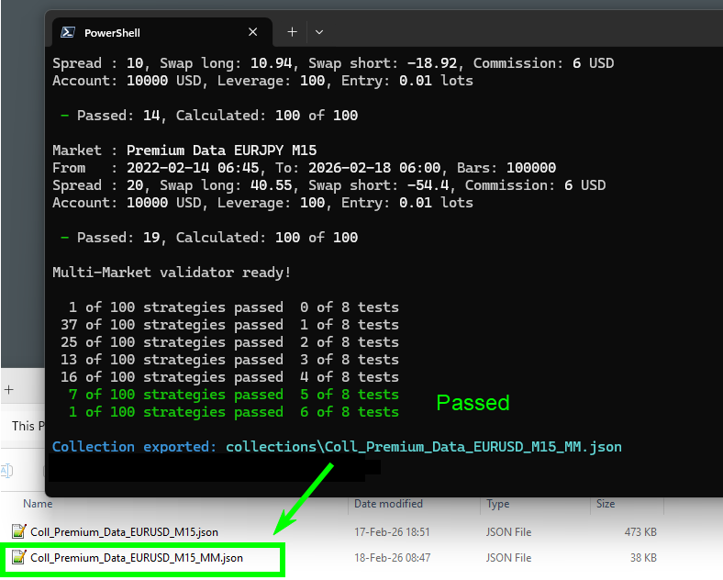Image resolution: width=723 pixels, height=580 pixels.
Task: Click the 17-Feb-26 18:51 date cell
Action: pos(393,531)
